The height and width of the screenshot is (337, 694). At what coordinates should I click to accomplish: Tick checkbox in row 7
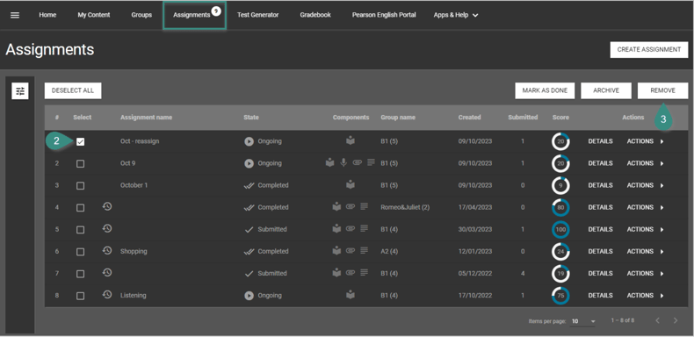click(x=80, y=274)
